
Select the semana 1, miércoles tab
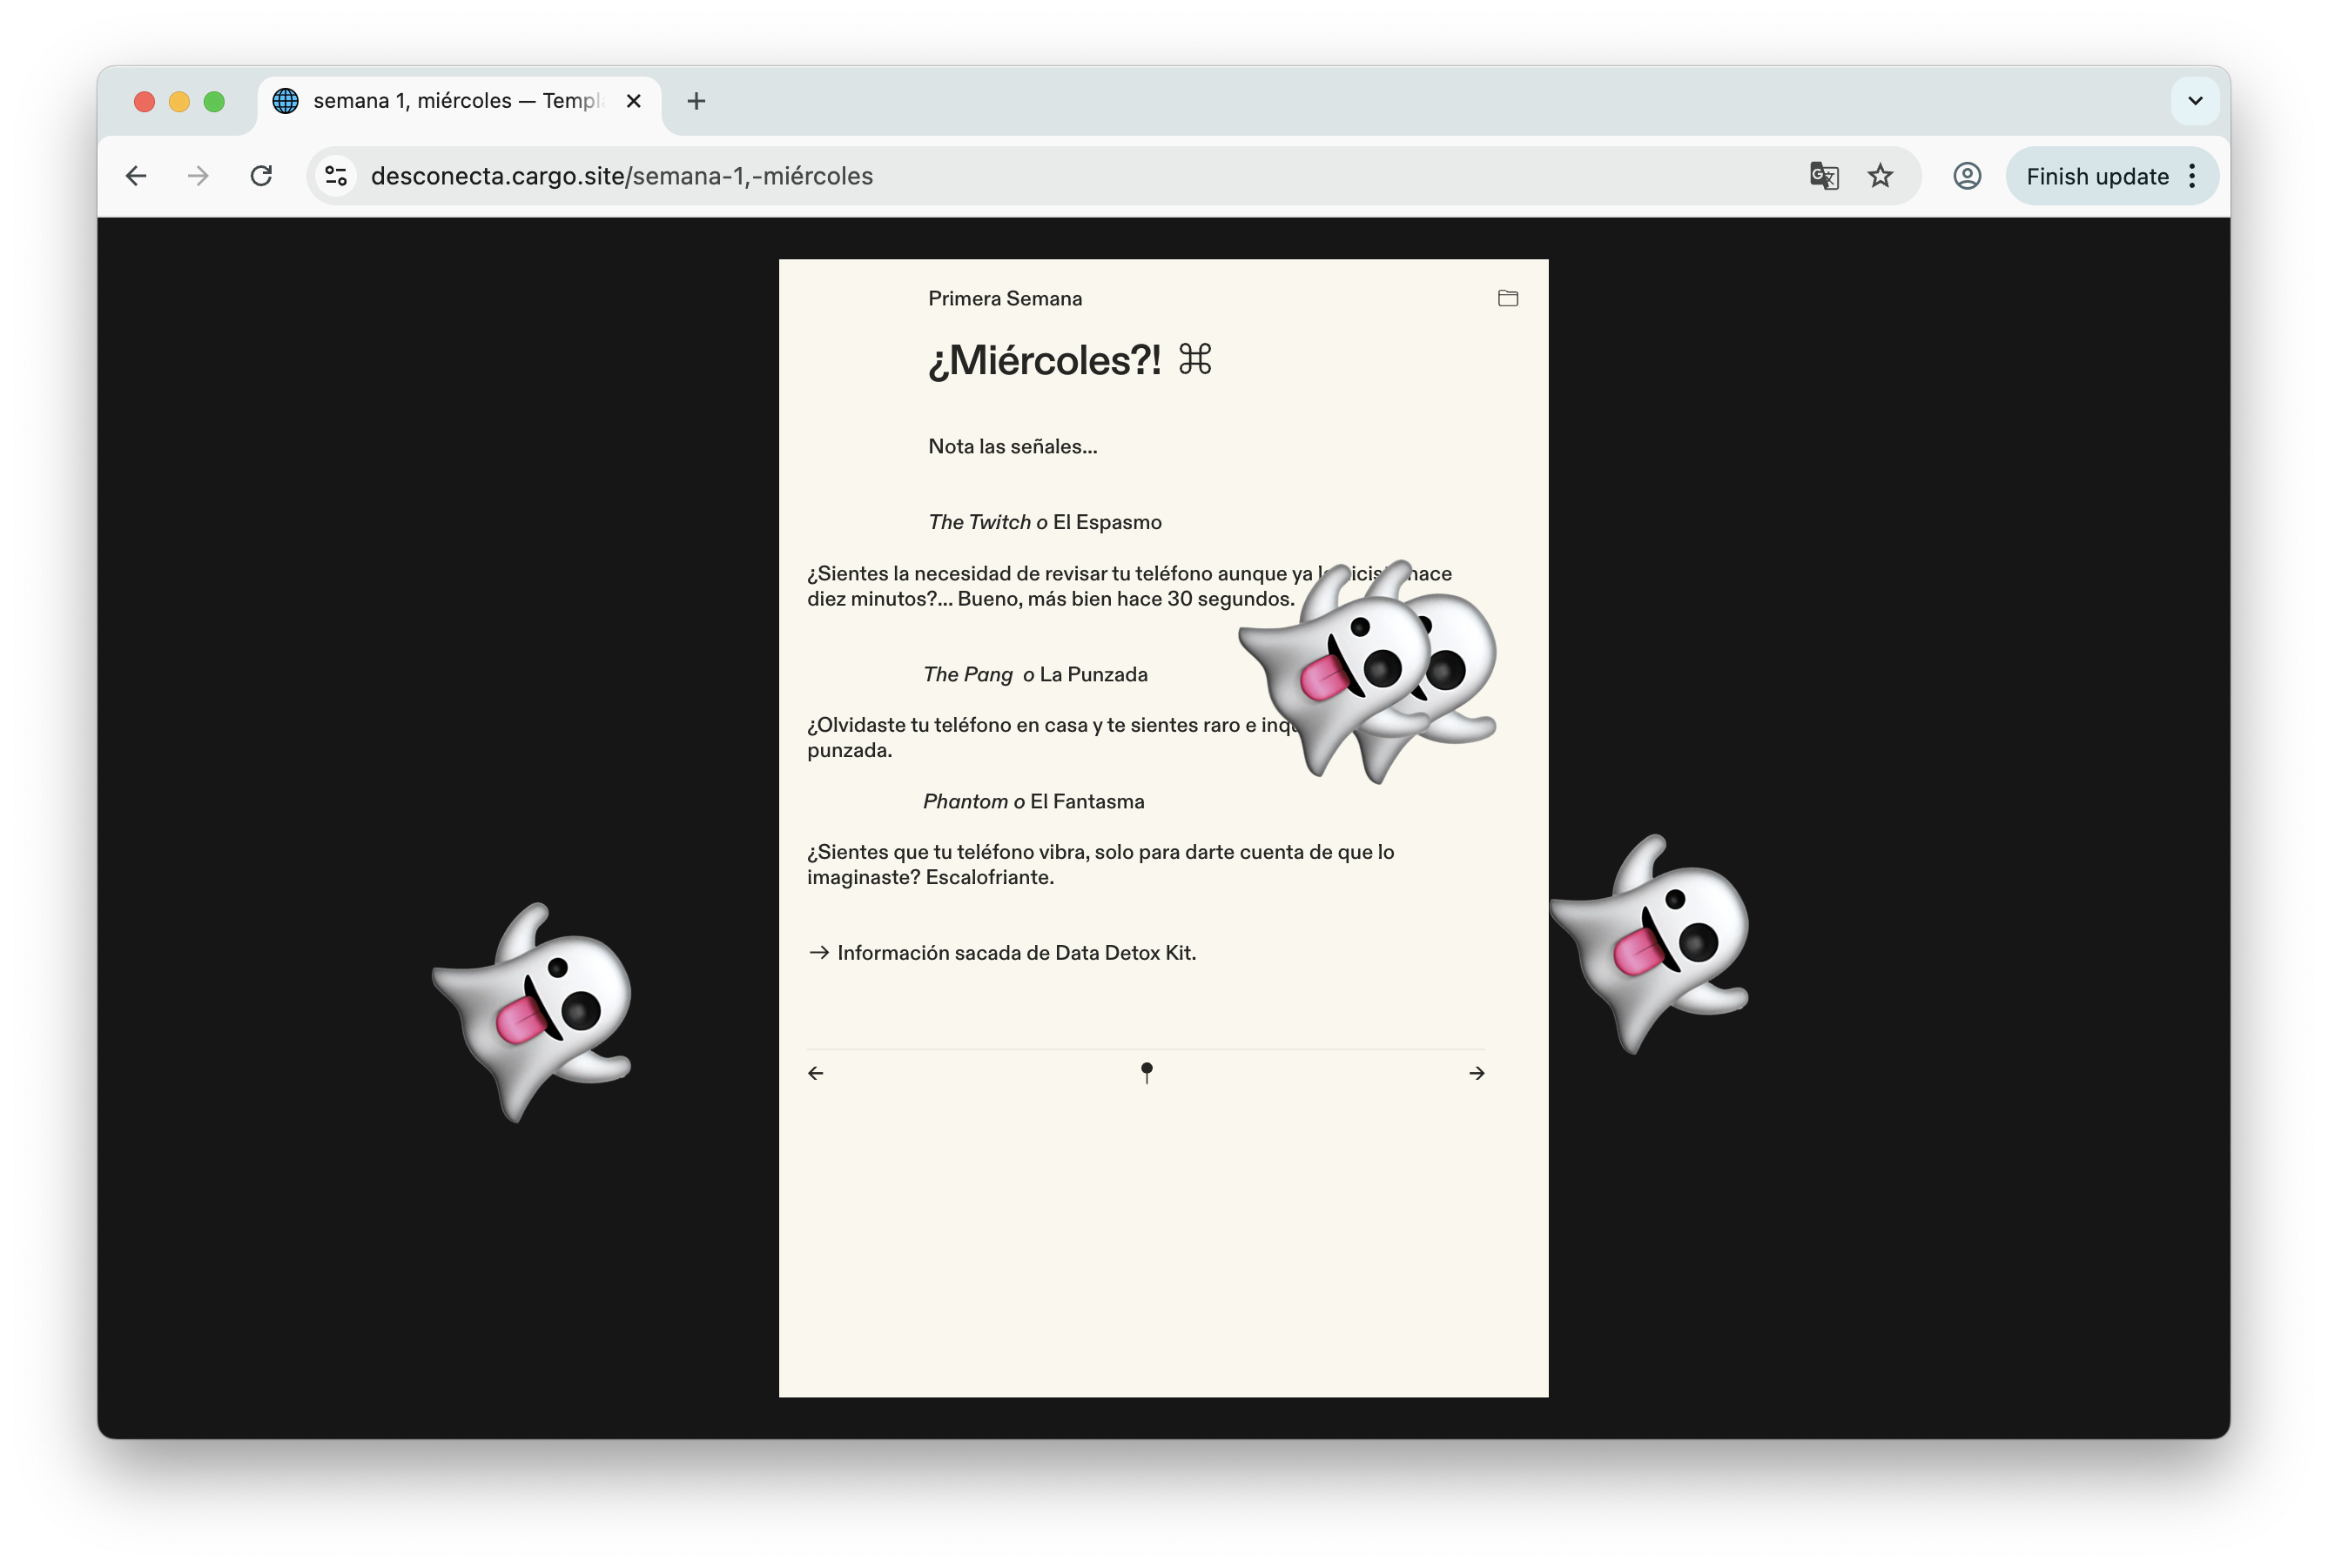455,101
